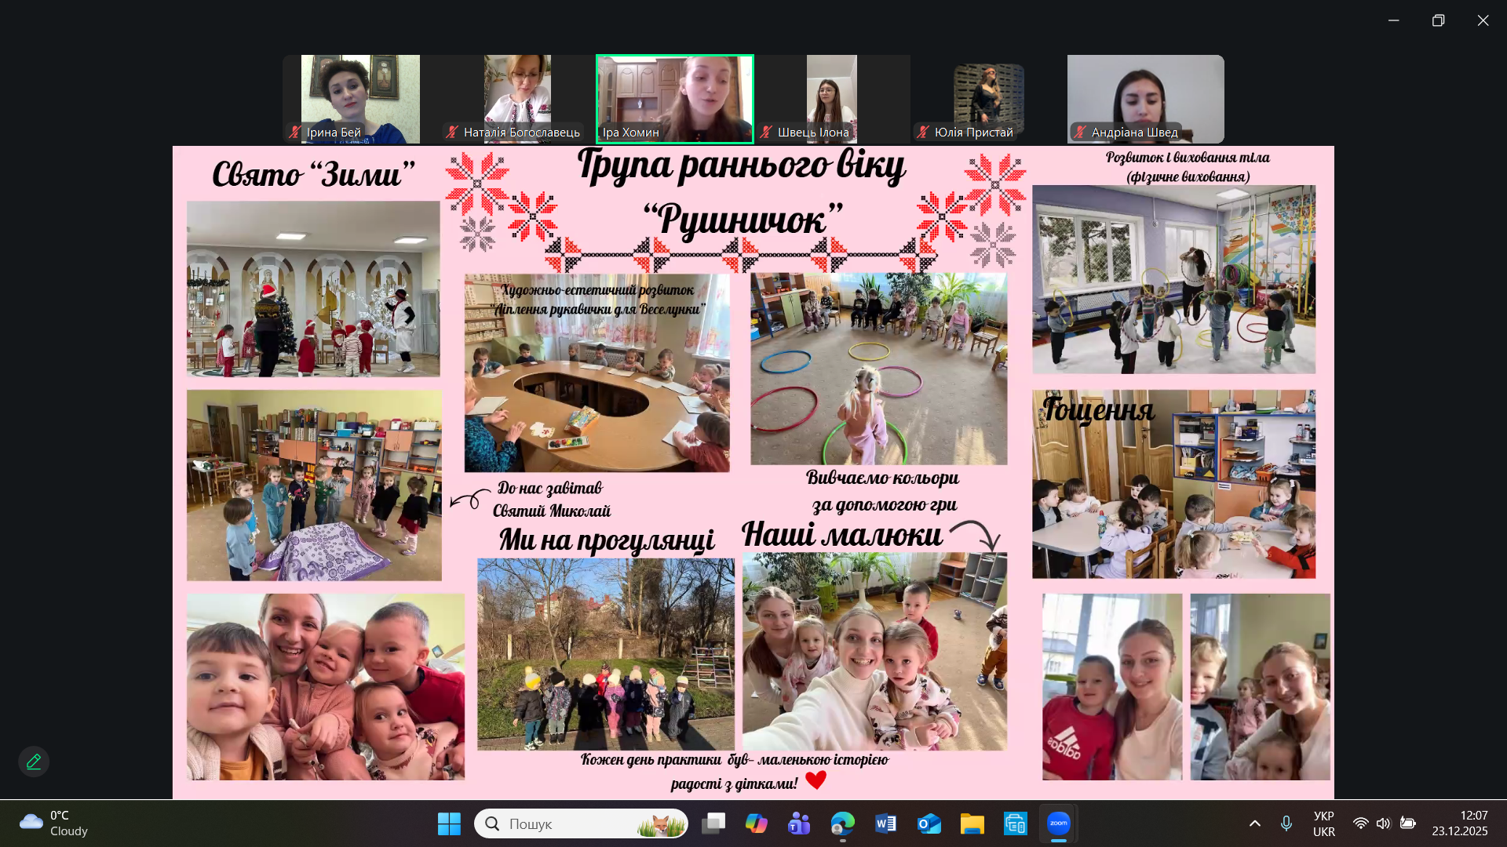Viewport: 1507px width, 847px height.
Task: Click the Task View icon
Action: [713, 823]
